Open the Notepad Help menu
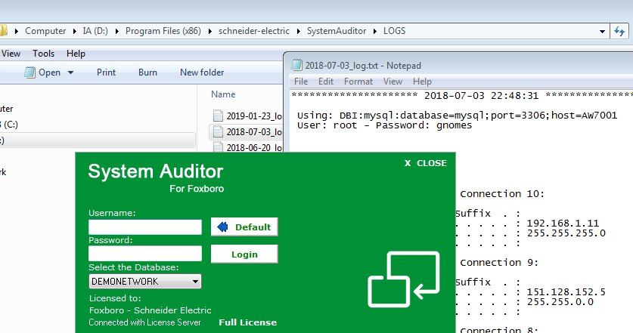 (422, 82)
